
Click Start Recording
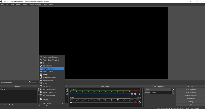(191, 93)
